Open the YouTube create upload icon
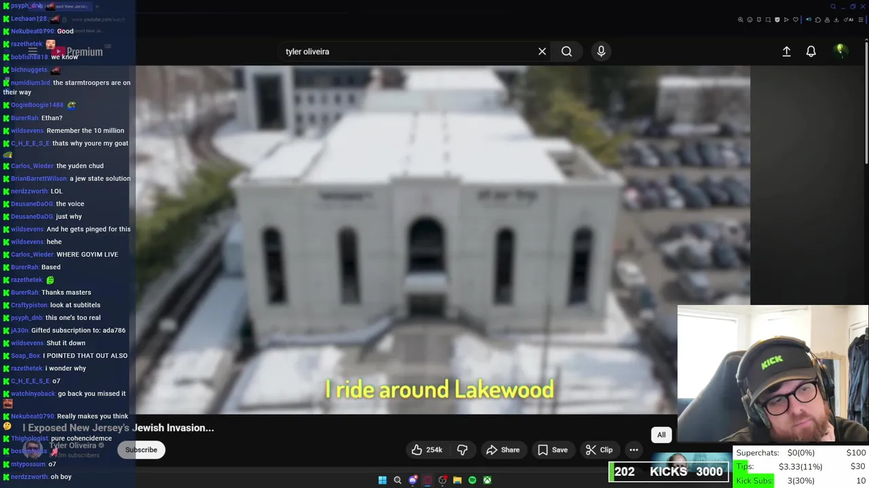 point(786,52)
